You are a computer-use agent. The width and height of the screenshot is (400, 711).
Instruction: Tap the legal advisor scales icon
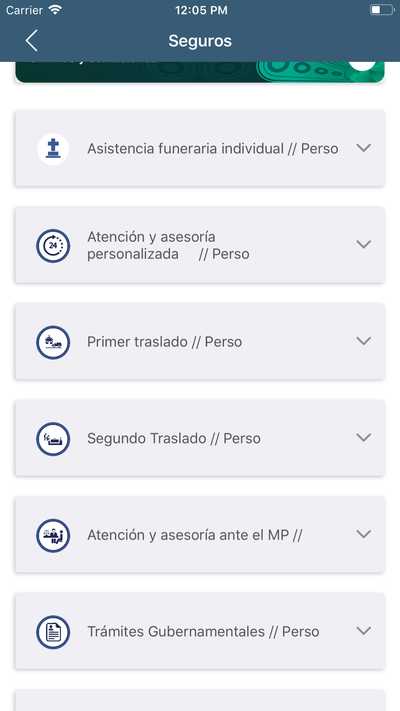[x=53, y=535]
